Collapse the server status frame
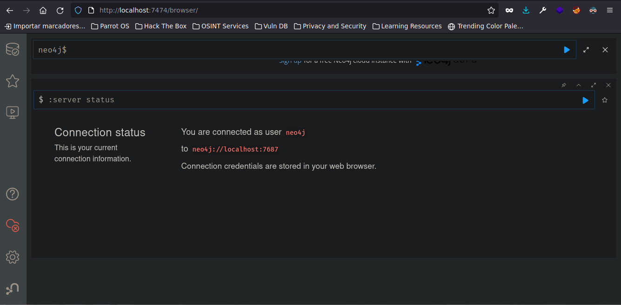This screenshot has width=621, height=305. point(579,85)
